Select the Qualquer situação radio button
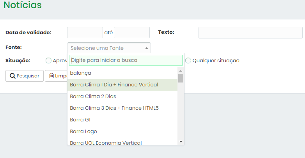Screen dimensions: 305x158 tap(188, 61)
